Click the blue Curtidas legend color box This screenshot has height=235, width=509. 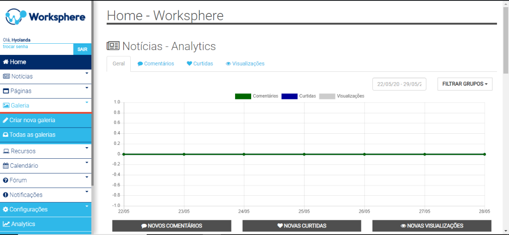tap(289, 96)
